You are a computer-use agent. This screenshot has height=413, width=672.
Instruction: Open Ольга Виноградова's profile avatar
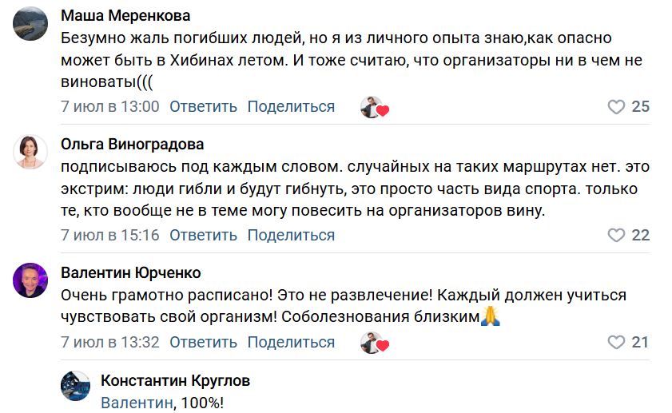(30, 152)
